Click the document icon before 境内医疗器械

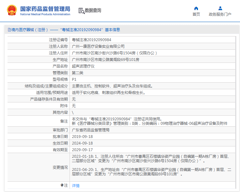point(9,30)
